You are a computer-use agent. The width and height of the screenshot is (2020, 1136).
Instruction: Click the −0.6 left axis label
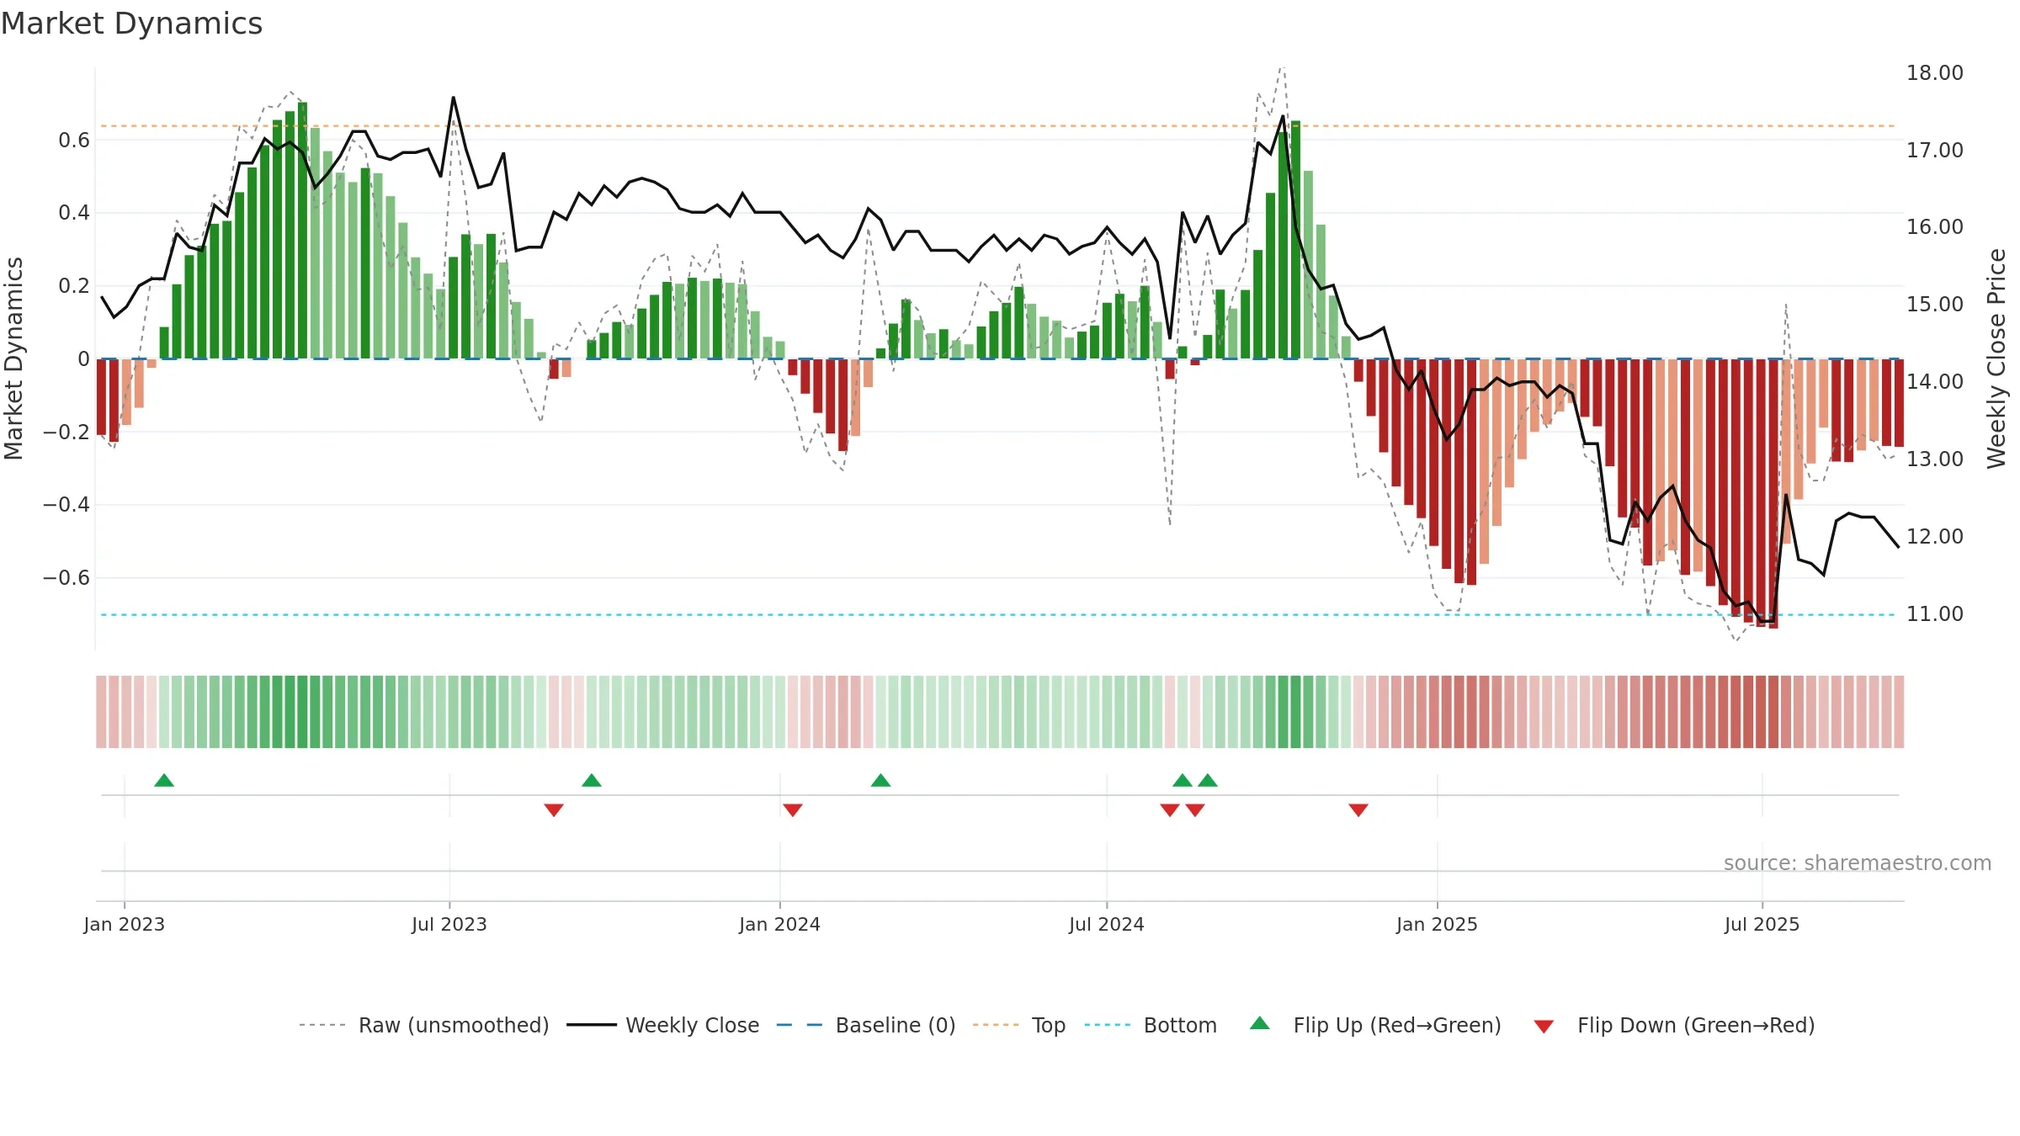click(66, 578)
